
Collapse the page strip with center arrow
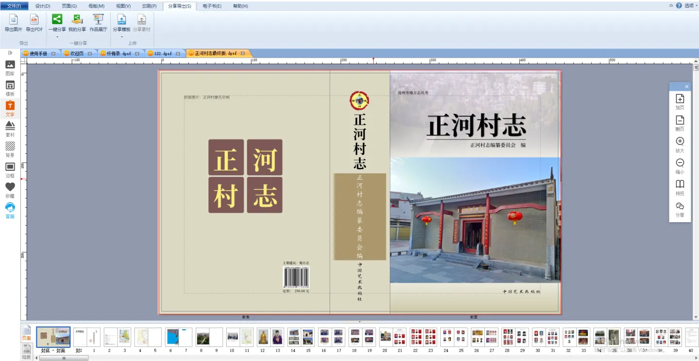point(359,322)
